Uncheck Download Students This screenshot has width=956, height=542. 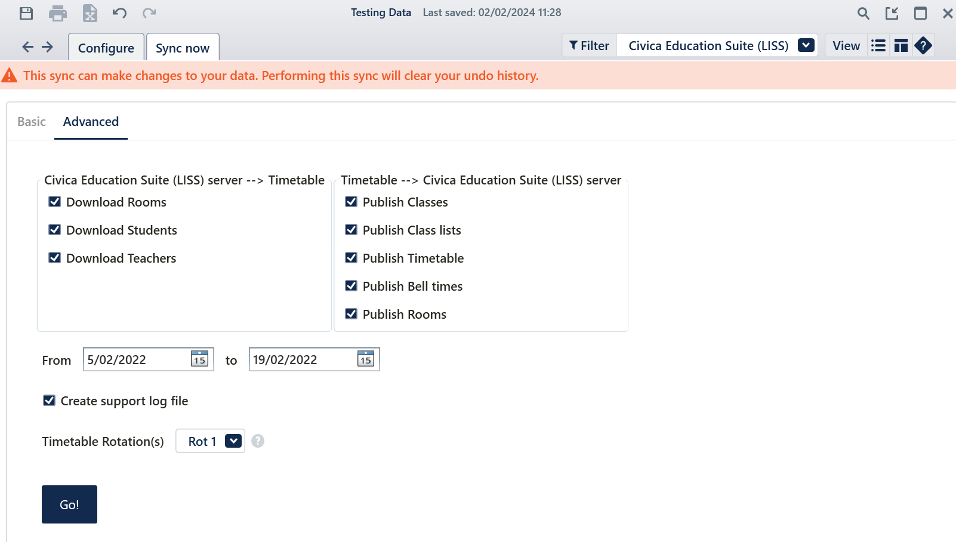(54, 230)
